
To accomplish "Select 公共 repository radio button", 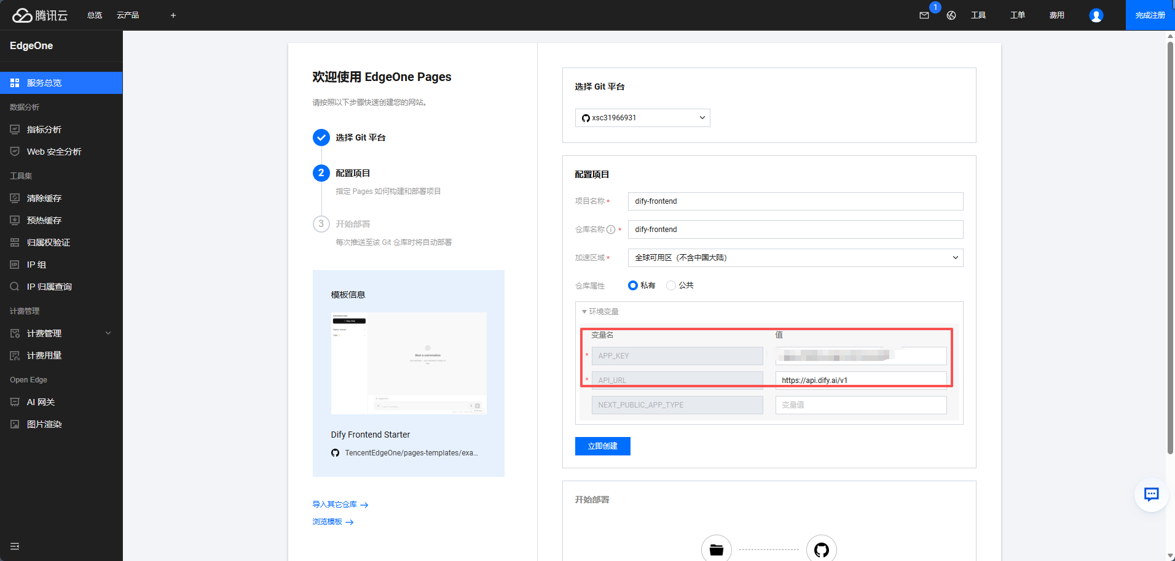I will (x=671, y=285).
